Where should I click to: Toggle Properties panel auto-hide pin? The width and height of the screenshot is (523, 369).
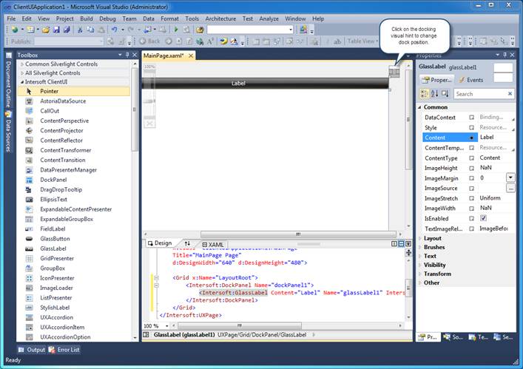505,55
